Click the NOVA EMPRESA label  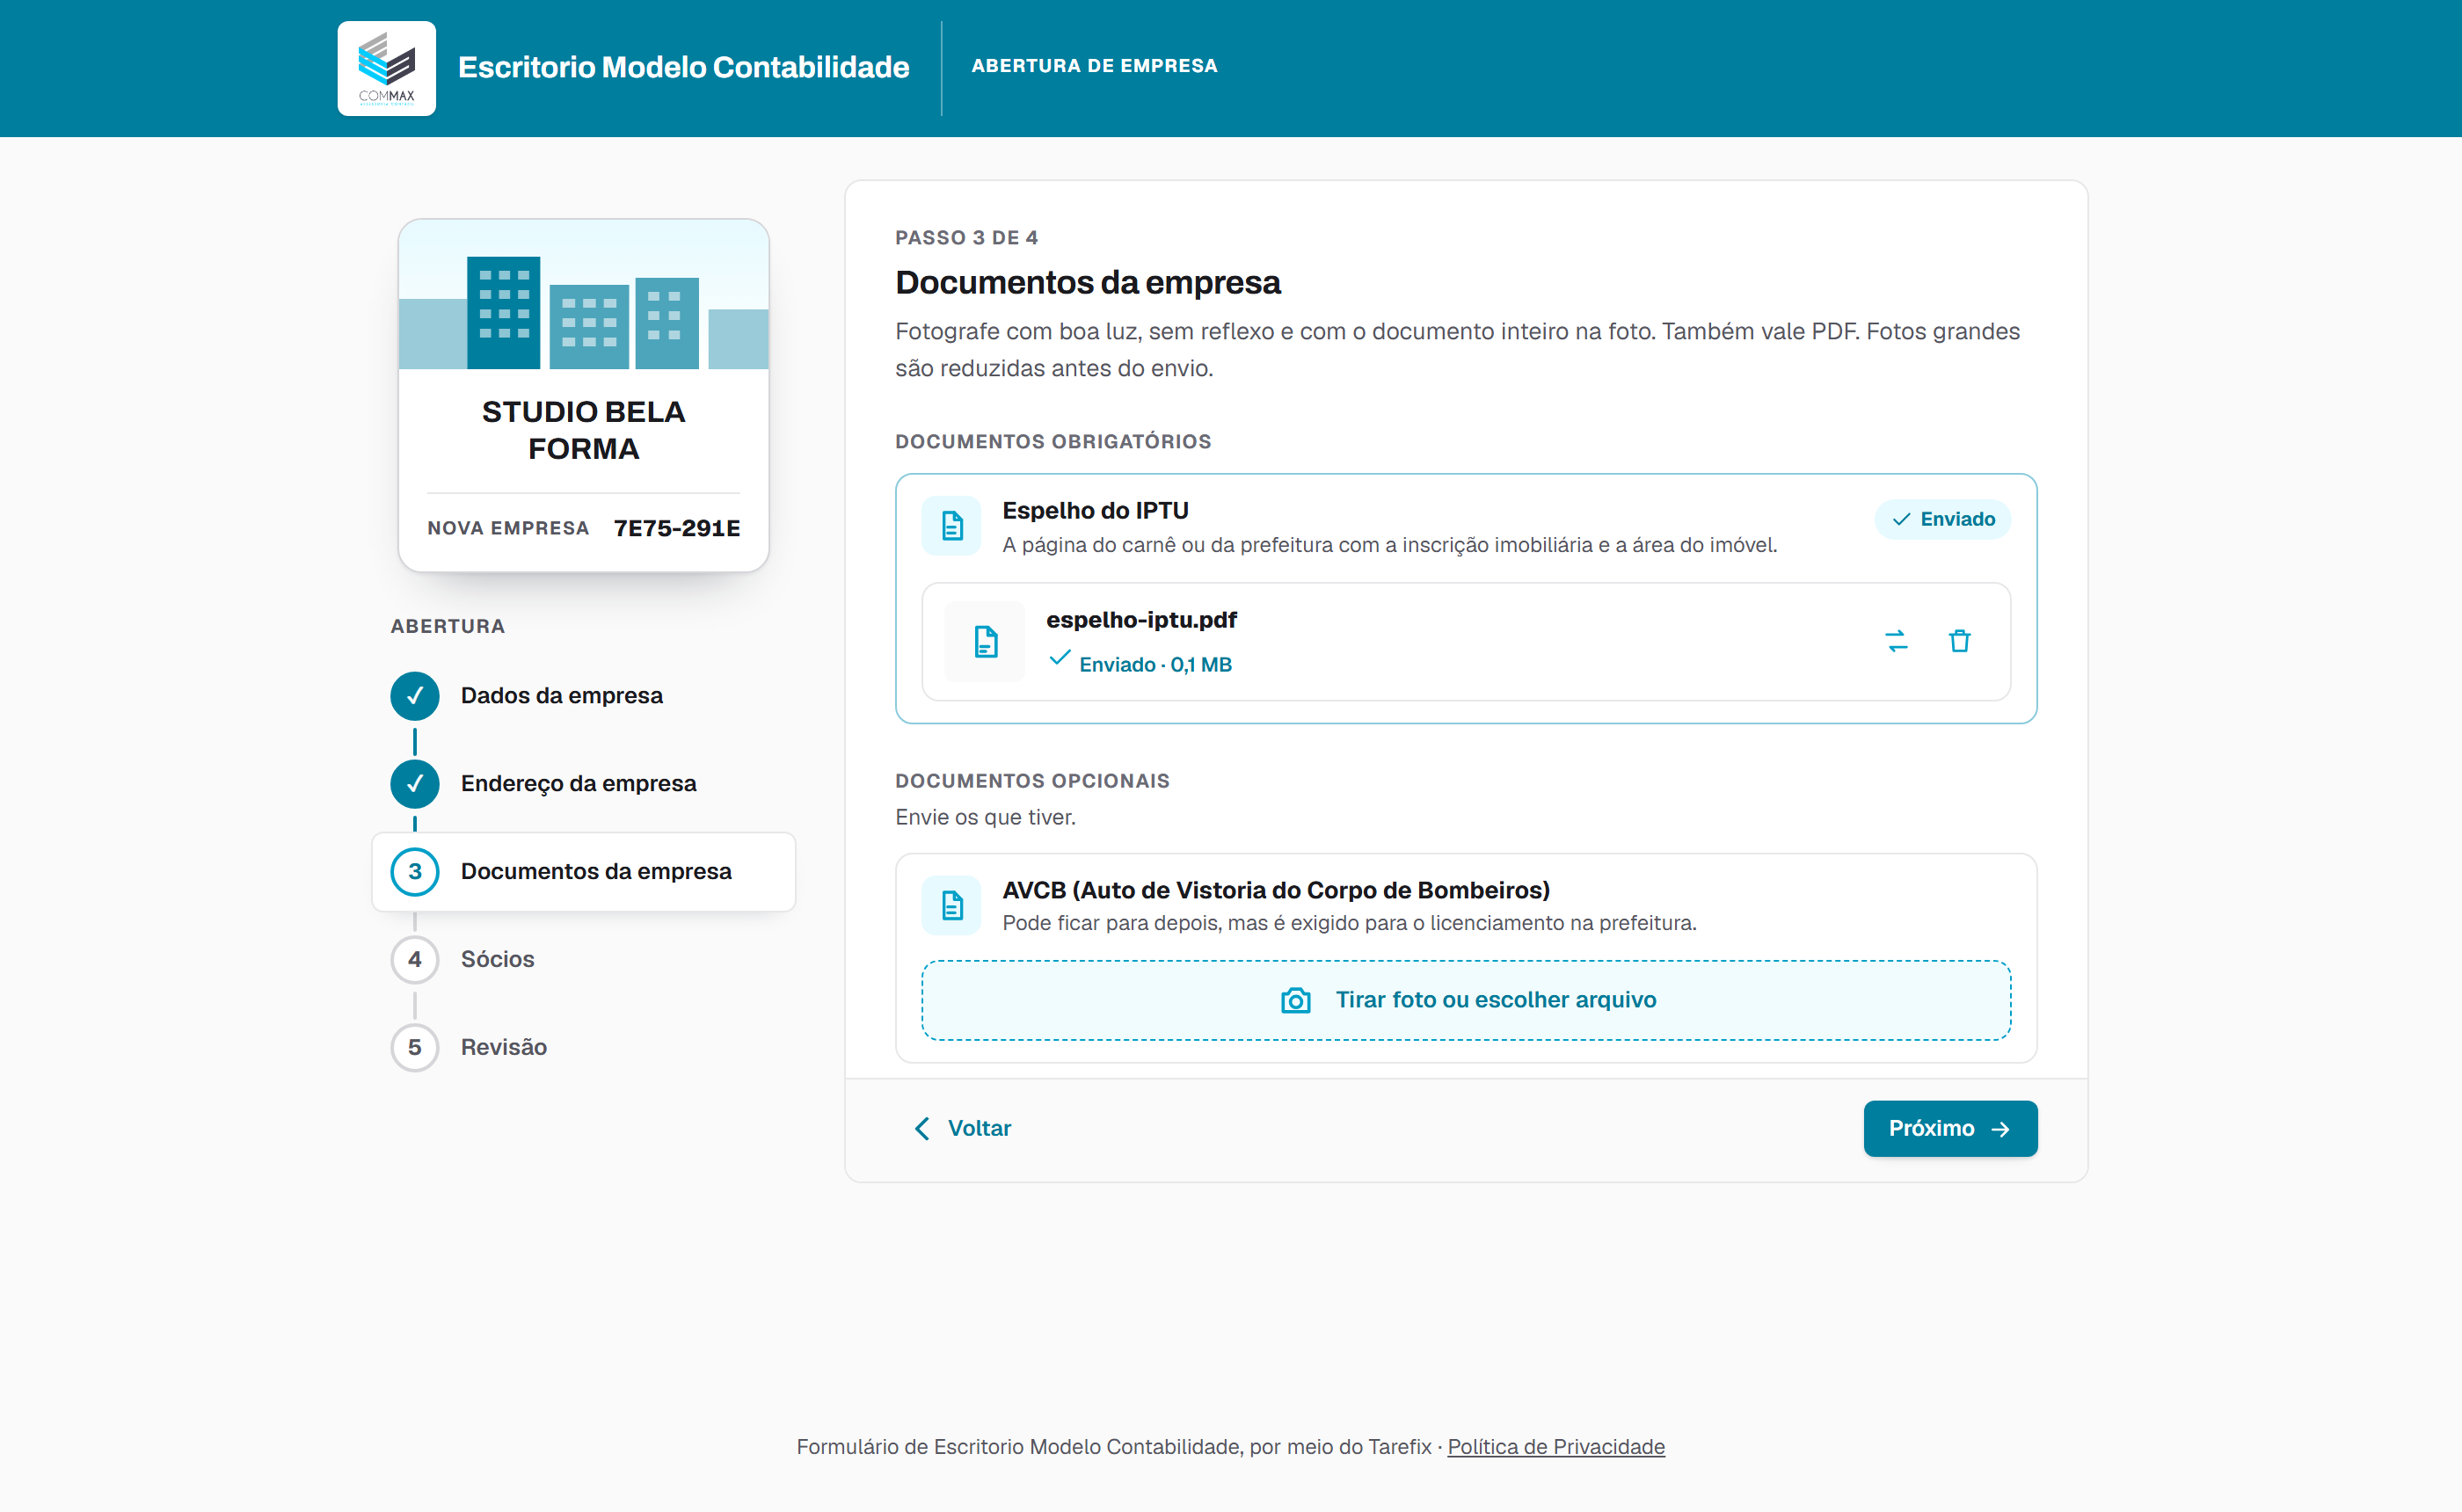click(508, 528)
